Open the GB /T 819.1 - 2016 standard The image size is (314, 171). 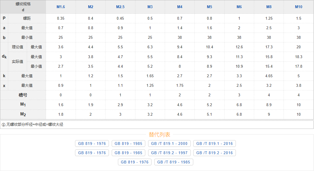[214, 143]
